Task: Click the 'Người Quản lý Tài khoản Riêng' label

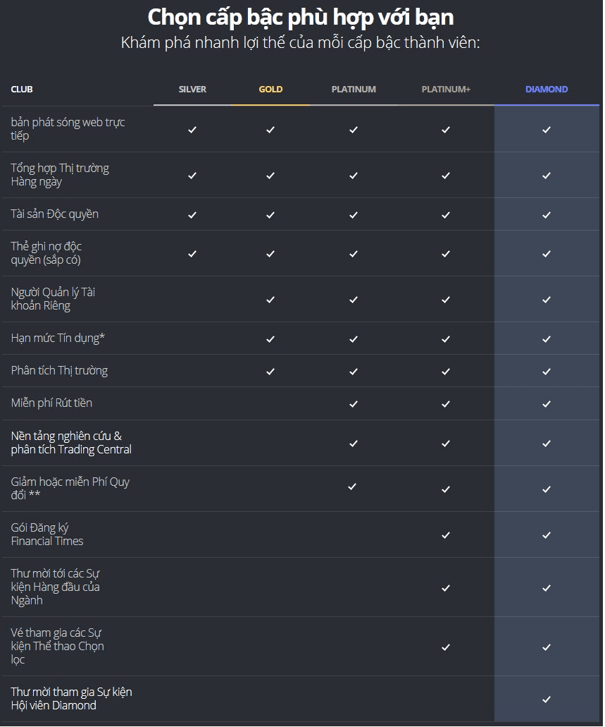Action: click(x=53, y=299)
